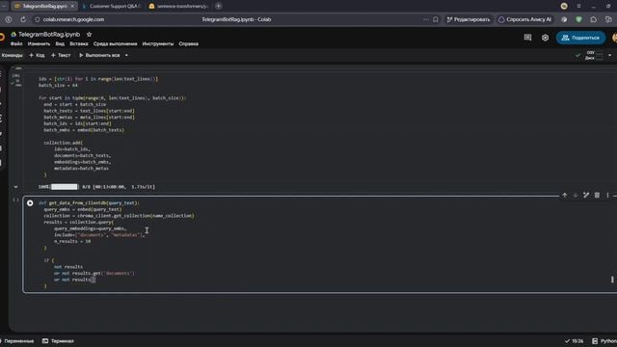Screen dimensions: 617x347
Task: Click the Редактировать button in address bar
Action: (469, 19)
